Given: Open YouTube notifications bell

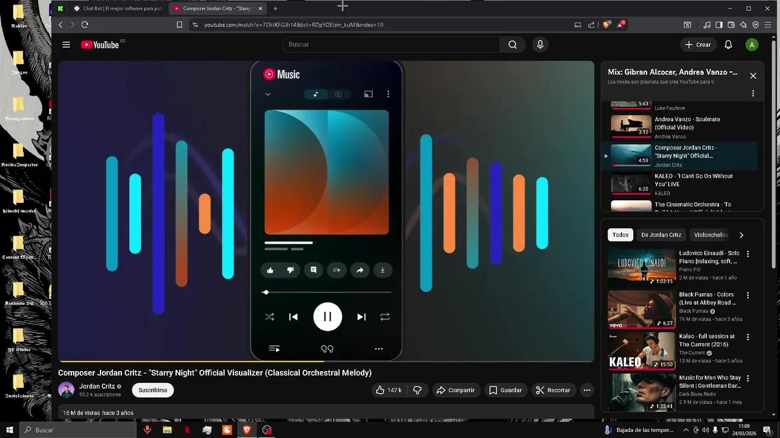Looking at the screenshot, I should tap(728, 44).
